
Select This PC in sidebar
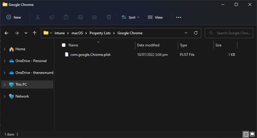[x=21, y=85]
